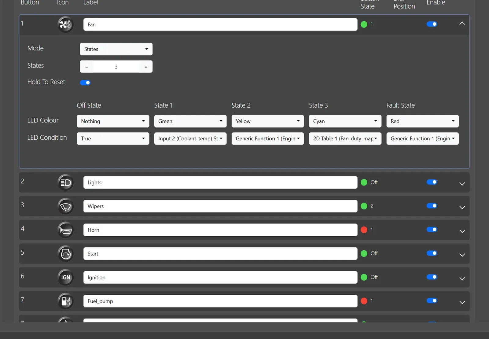489x339 pixels.
Task: Click the States number field showing 3
Action: pos(116,67)
